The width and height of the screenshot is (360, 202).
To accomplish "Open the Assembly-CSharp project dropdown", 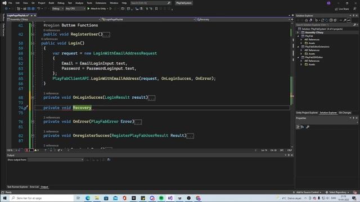I will [54, 20].
